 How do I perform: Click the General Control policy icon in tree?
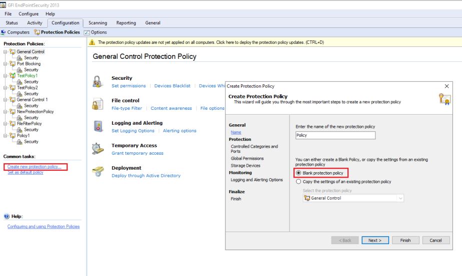(12, 51)
